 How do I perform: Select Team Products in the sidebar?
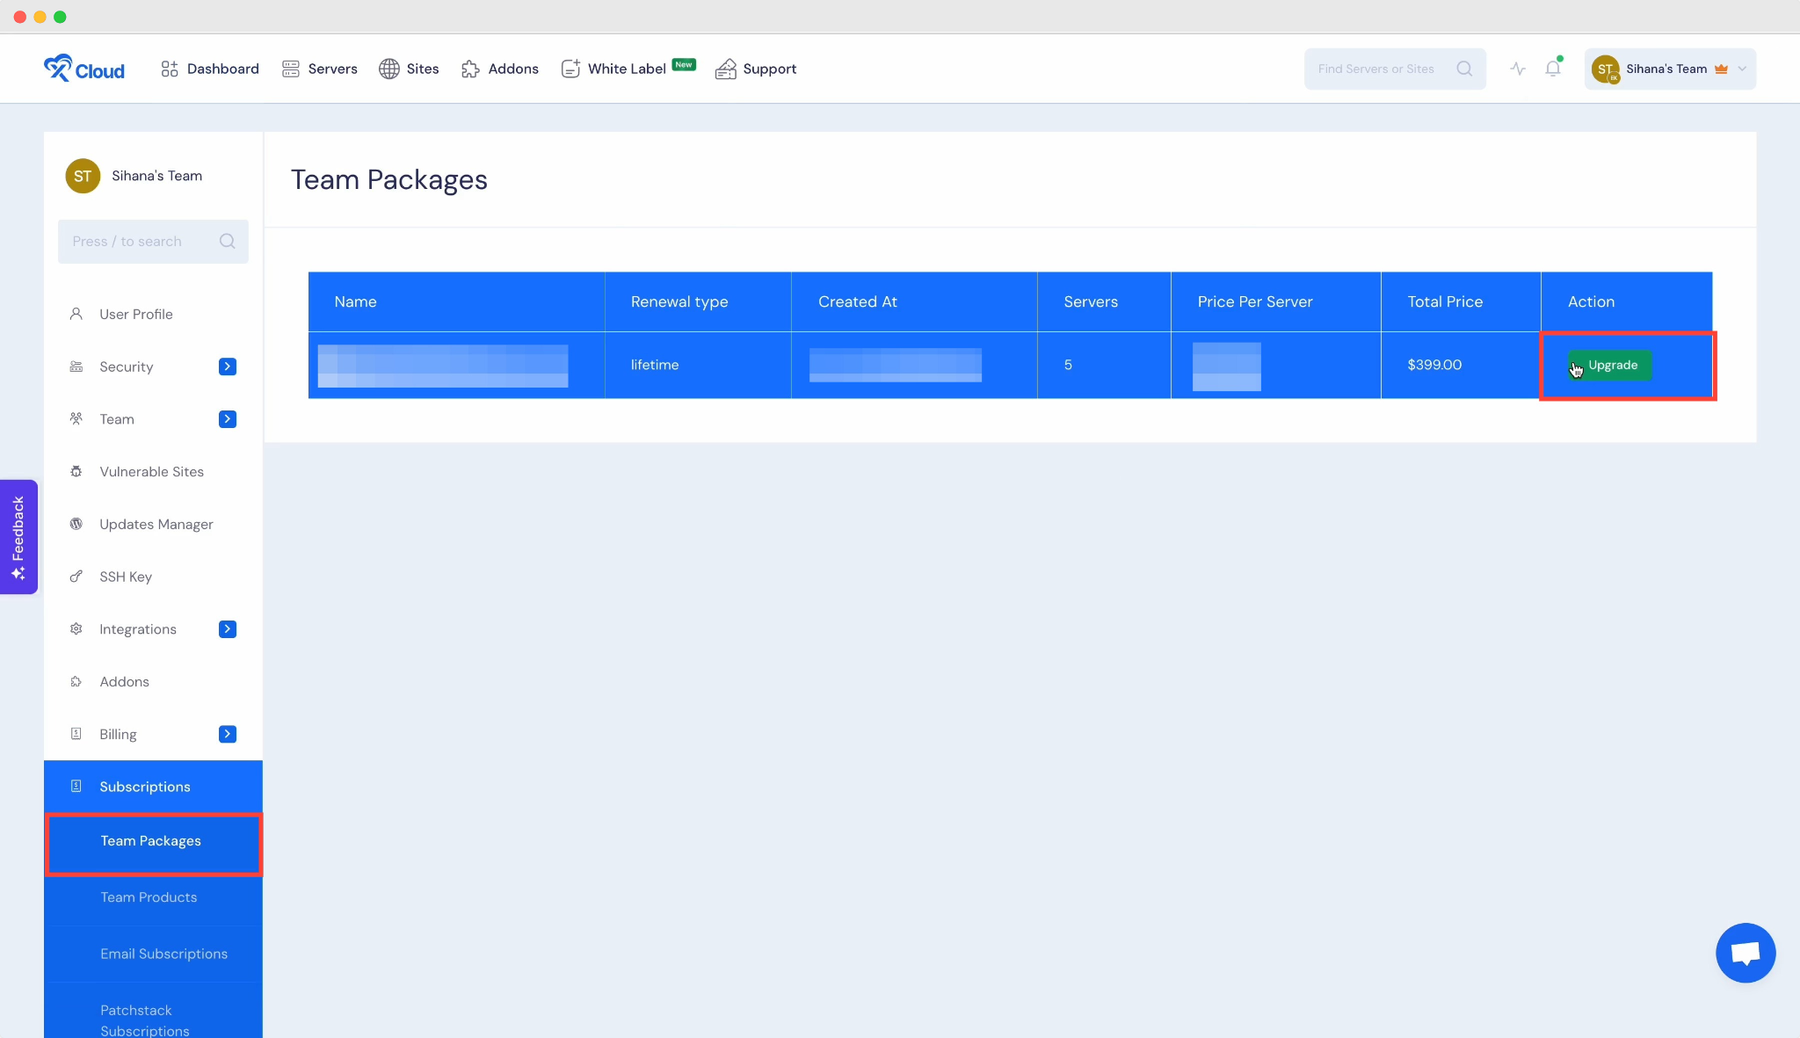tap(149, 897)
